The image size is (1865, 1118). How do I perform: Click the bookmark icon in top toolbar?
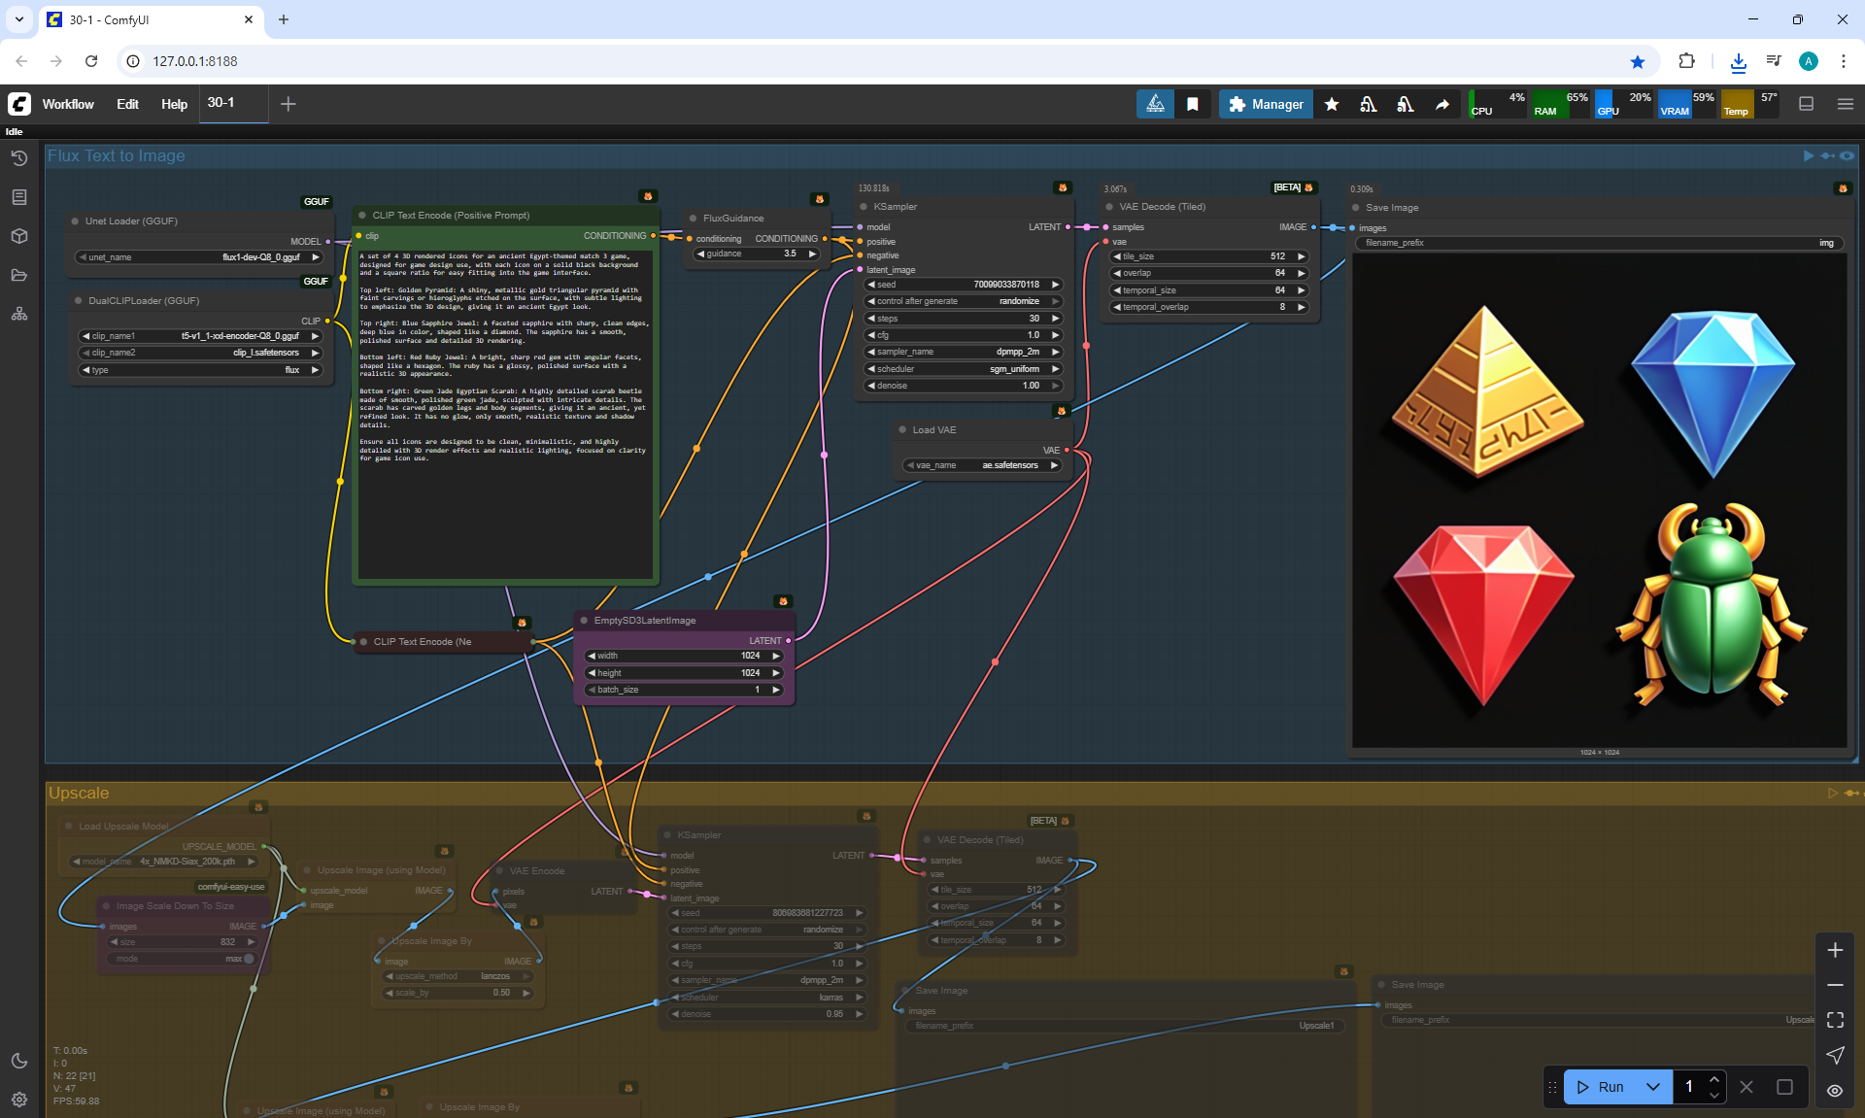(x=1192, y=104)
